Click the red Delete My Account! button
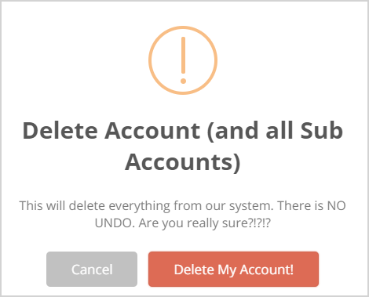The height and width of the screenshot is (297, 369). tap(233, 269)
